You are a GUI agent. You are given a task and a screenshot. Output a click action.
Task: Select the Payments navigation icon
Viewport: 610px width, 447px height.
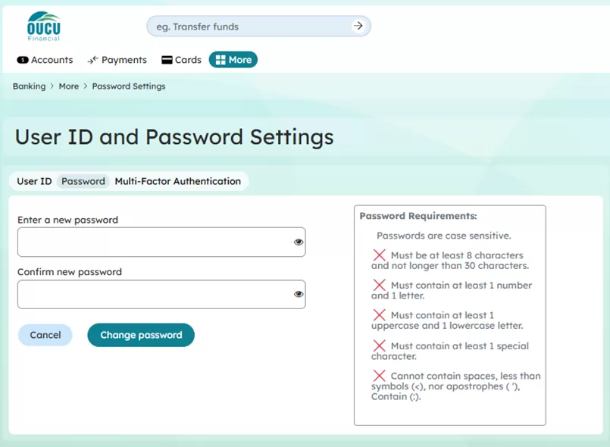[x=92, y=60]
